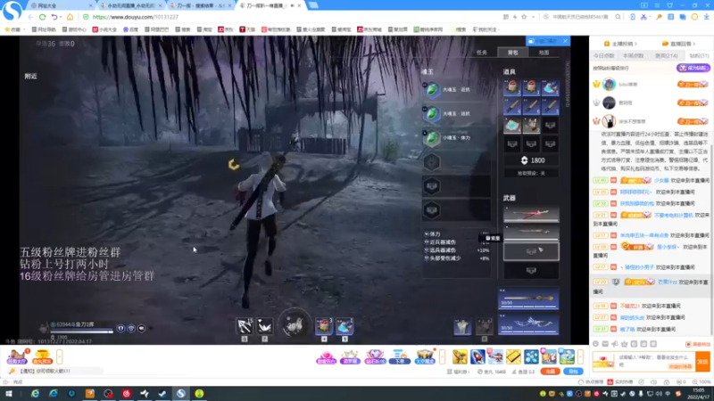Image resolution: width=714 pixels, height=401 pixels.
Task: Click the airplane gift icon
Action: pyautogui.click(x=495, y=357)
